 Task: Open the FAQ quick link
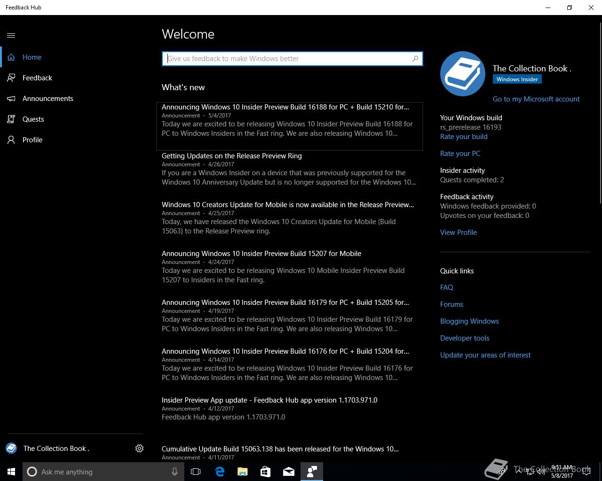coord(447,287)
